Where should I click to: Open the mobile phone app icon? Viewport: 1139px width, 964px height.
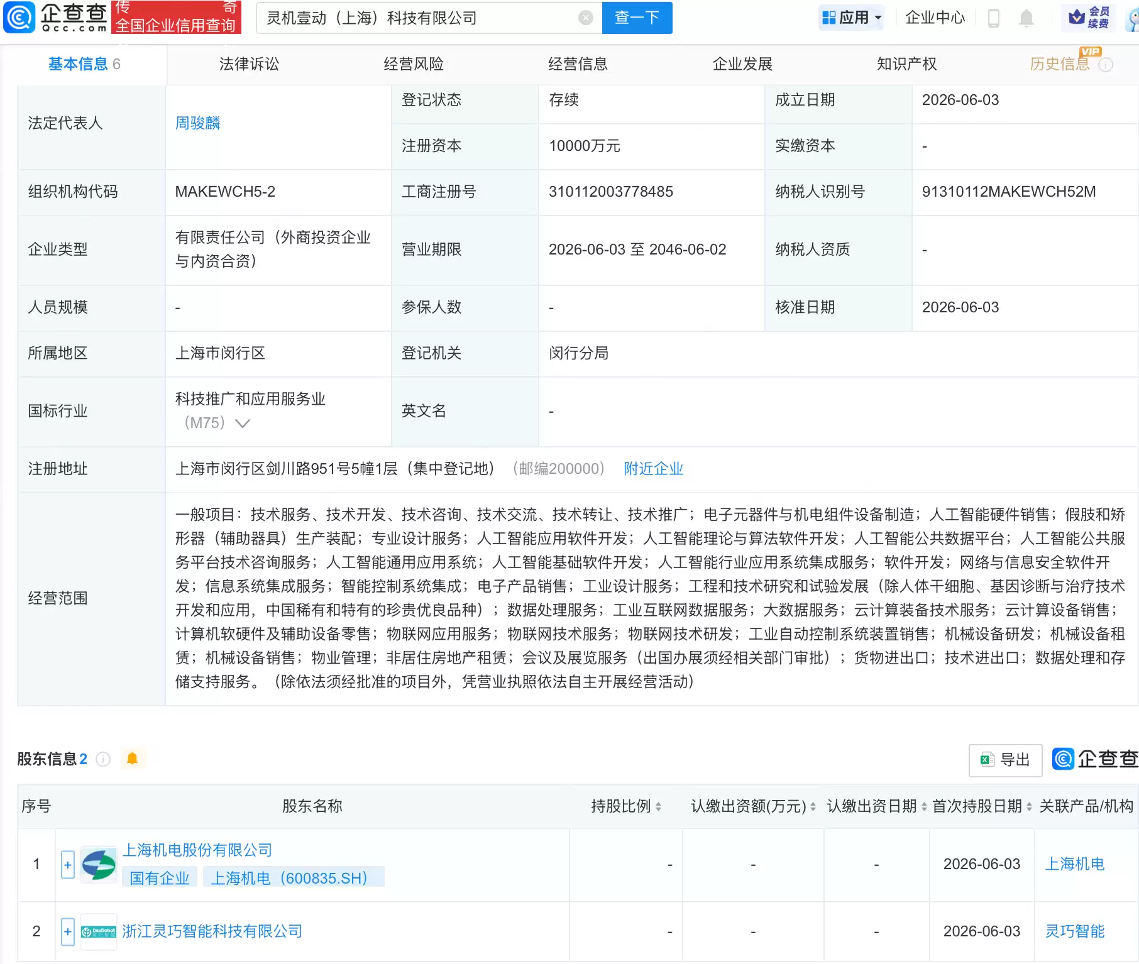[993, 18]
